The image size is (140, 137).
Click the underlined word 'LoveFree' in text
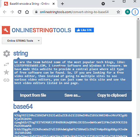pyautogui.click(x=59, y=66)
